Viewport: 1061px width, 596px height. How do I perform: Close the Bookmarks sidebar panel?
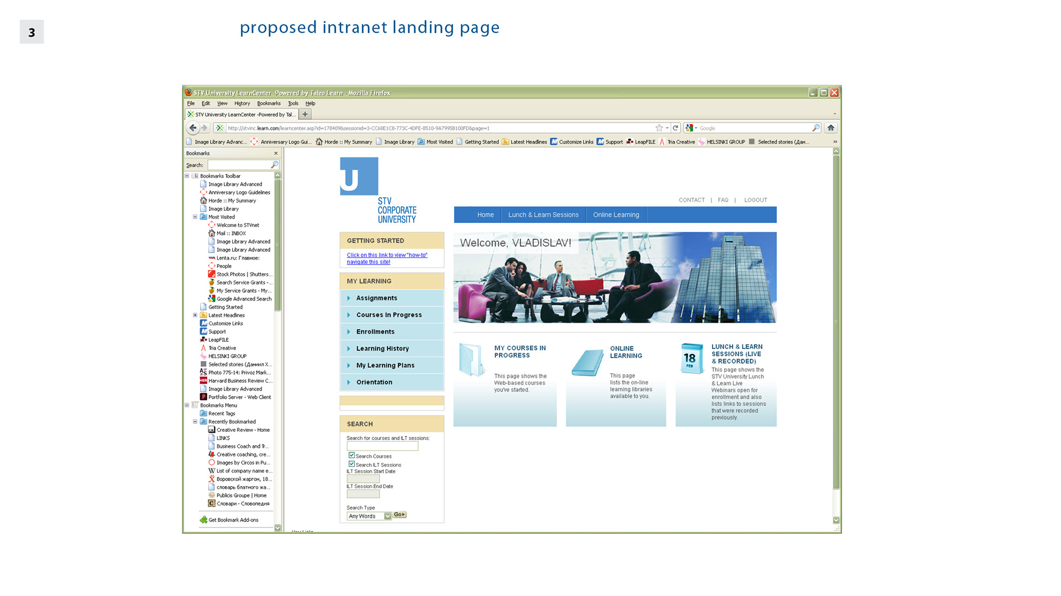coord(276,153)
